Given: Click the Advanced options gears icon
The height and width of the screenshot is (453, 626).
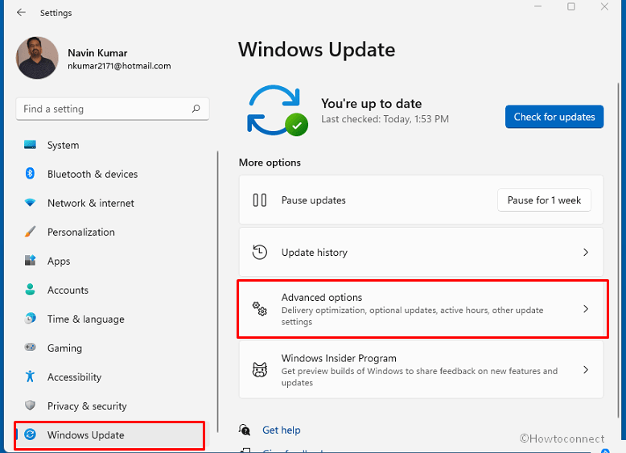Looking at the screenshot, I should 260,308.
